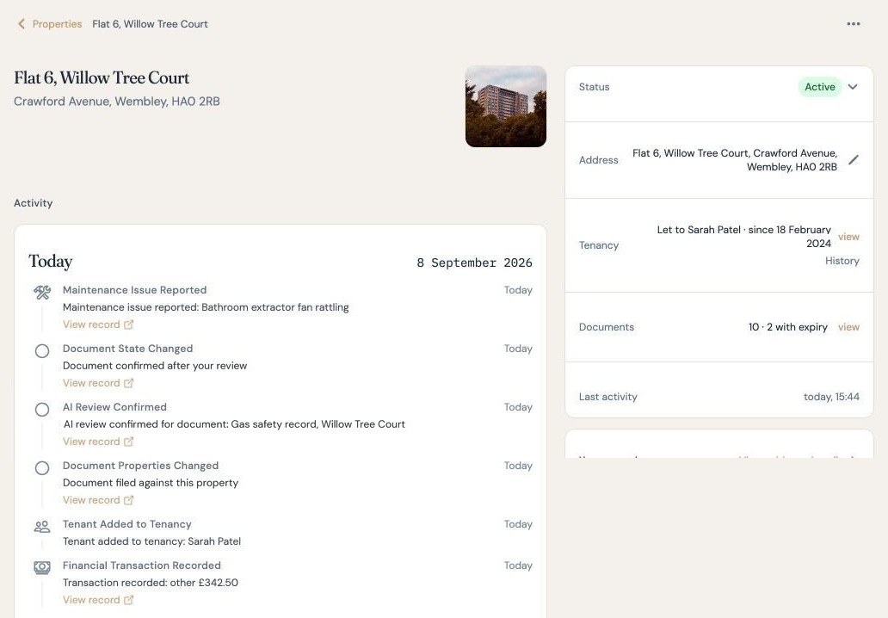The width and height of the screenshot is (888, 618).
Task: Click the back chevron beside Properties
Action: [22, 24]
